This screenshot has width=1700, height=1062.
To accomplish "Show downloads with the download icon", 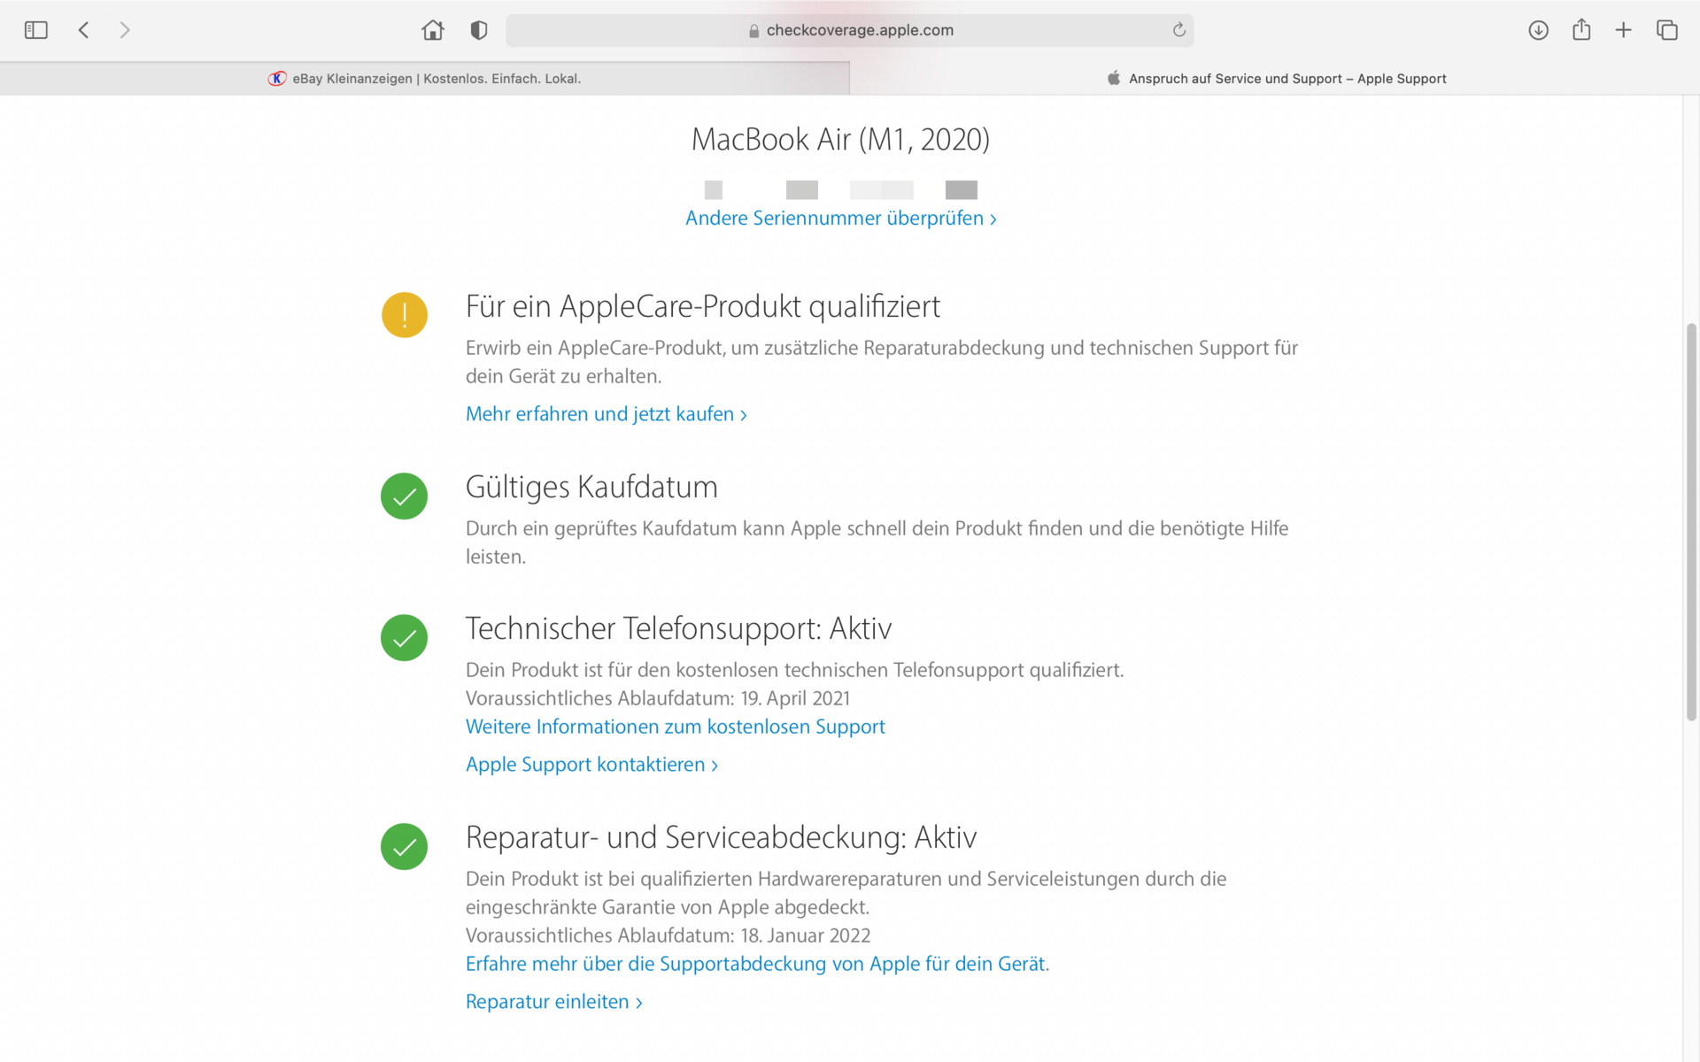I will click(x=1538, y=30).
